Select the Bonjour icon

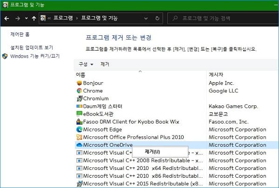79,83
